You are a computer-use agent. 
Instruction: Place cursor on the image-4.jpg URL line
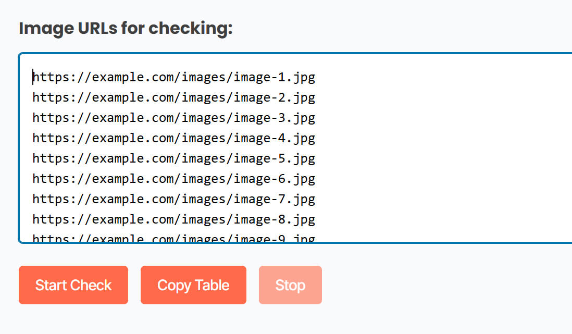[x=173, y=138]
